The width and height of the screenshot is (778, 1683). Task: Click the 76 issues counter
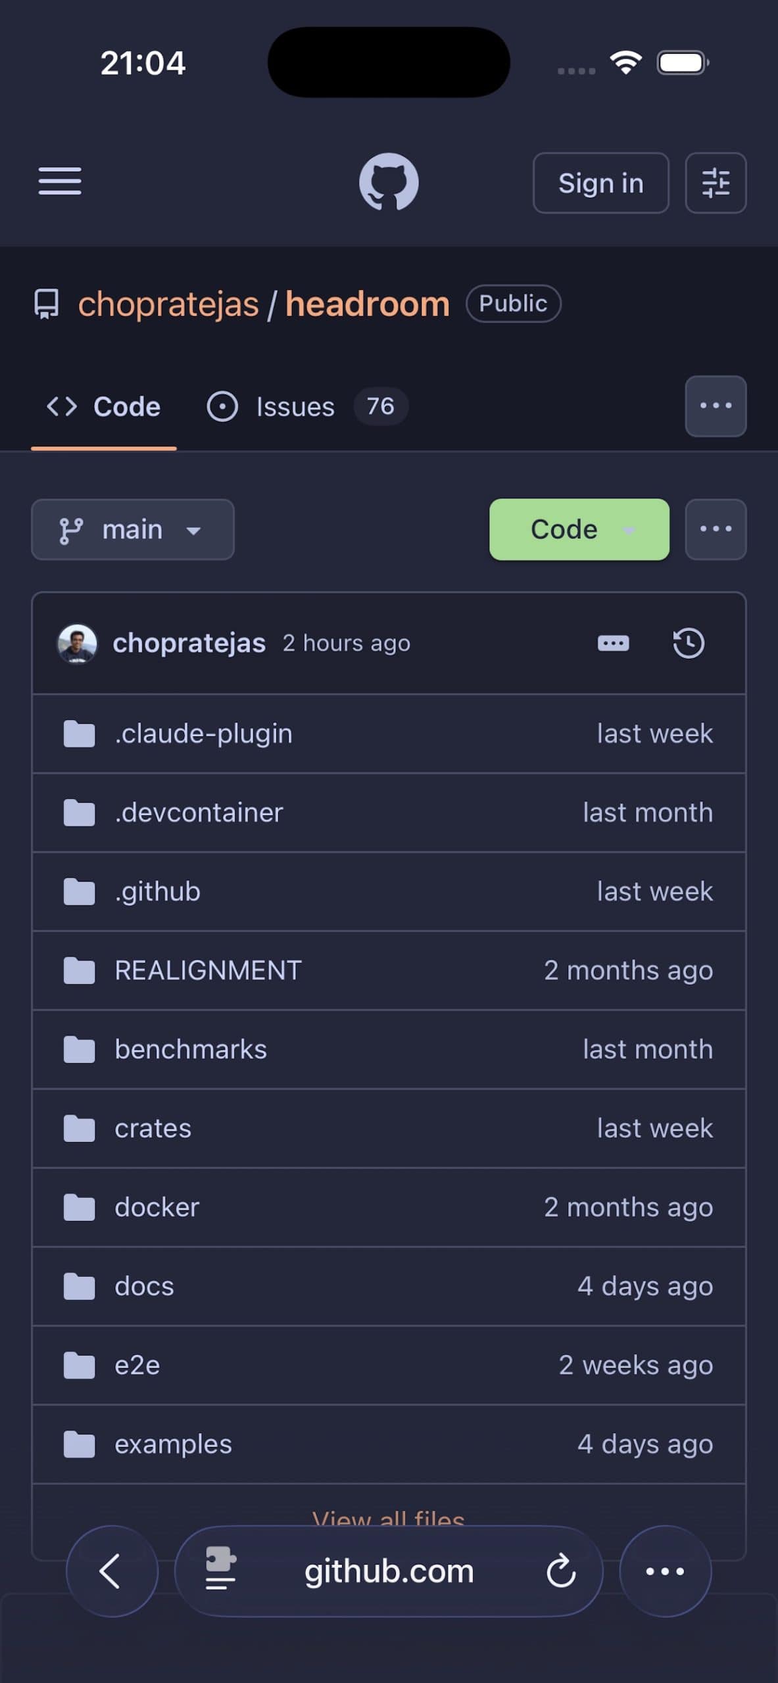[x=381, y=406]
